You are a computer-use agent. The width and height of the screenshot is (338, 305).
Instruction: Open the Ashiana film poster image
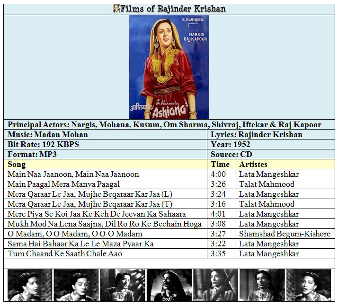(x=169, y=67)
